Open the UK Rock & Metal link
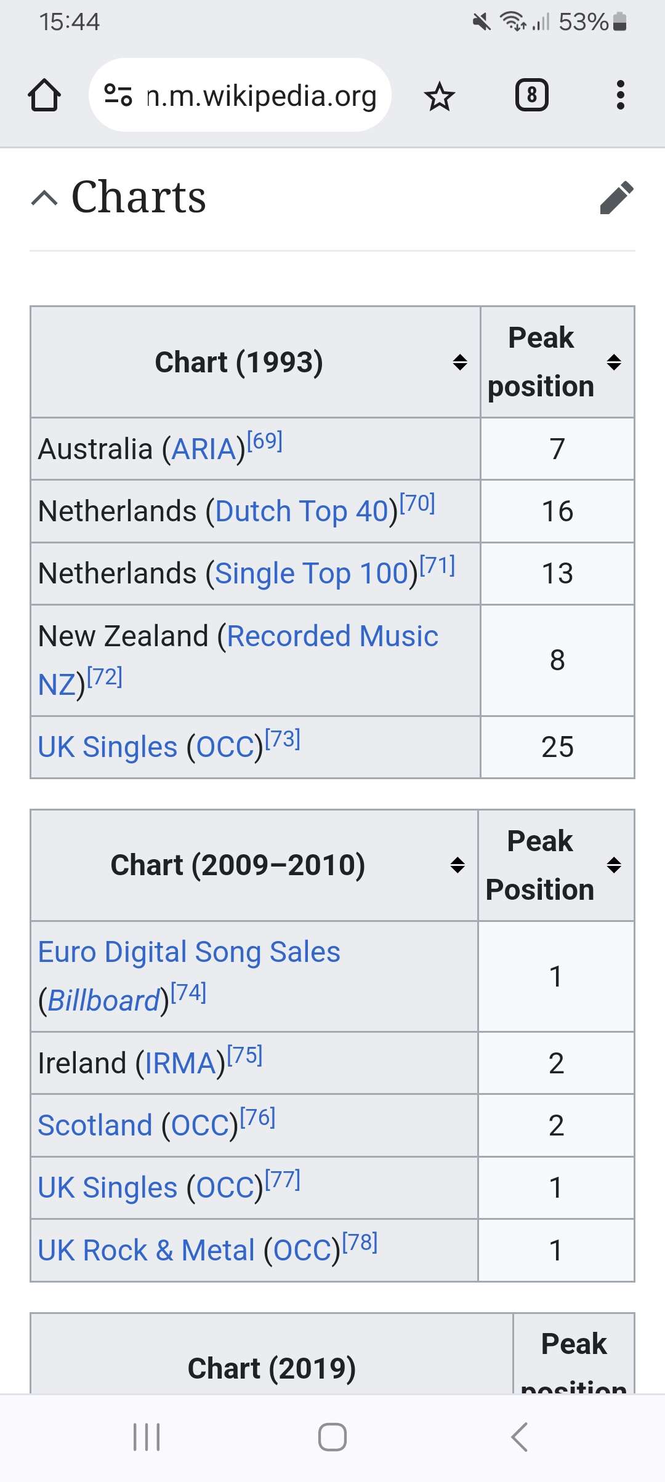Image resolution: width=665 pixels, height=1482 pixels. [146, 1251]
